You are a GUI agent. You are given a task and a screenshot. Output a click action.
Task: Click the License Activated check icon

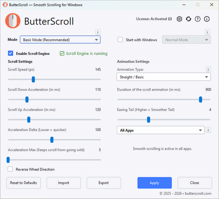170,19
